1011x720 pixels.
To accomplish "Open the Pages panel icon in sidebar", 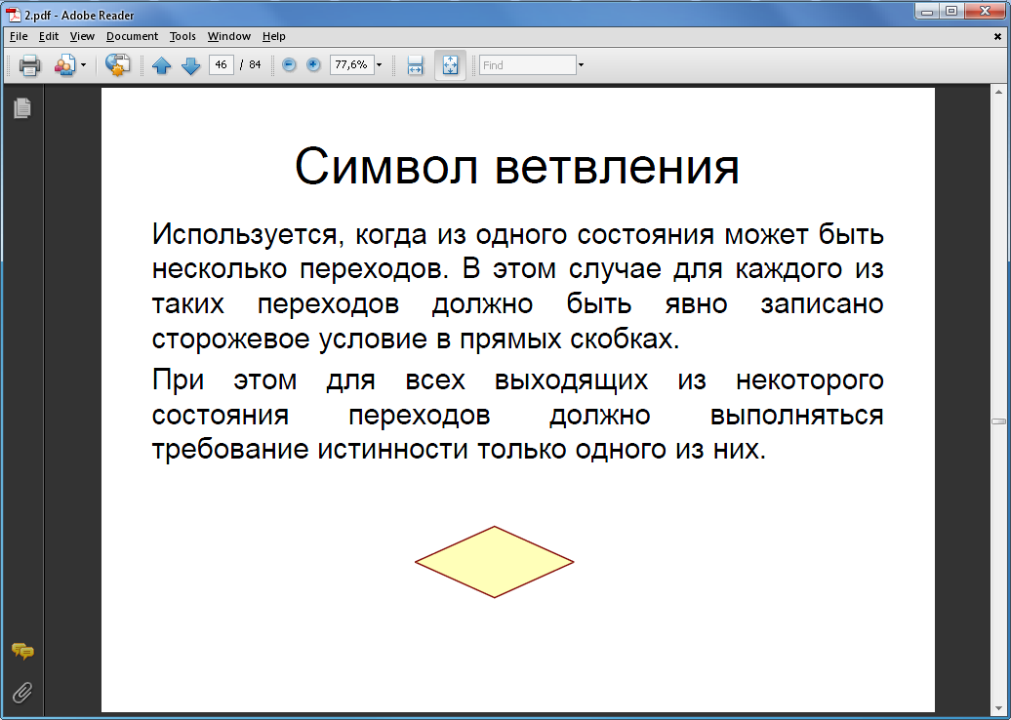I will [22, 107].
